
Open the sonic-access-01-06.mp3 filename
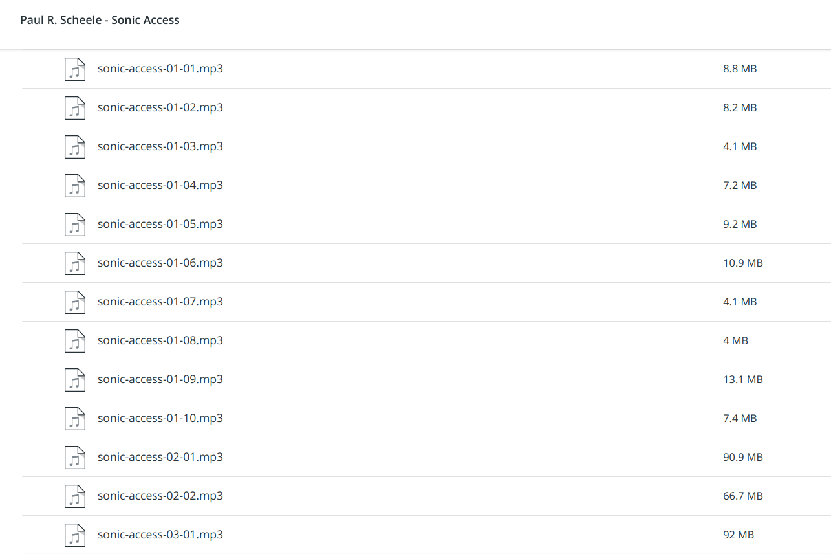click(160, 263)
